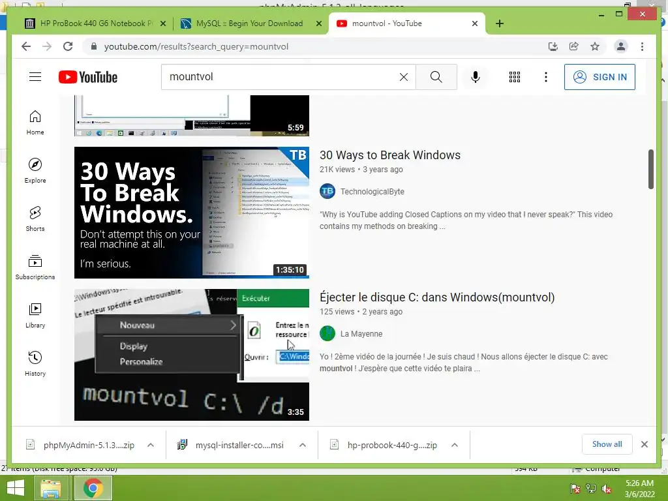The image size is (668, 501).
Task: Clear the mountvol search text
Action: [403, 77]
